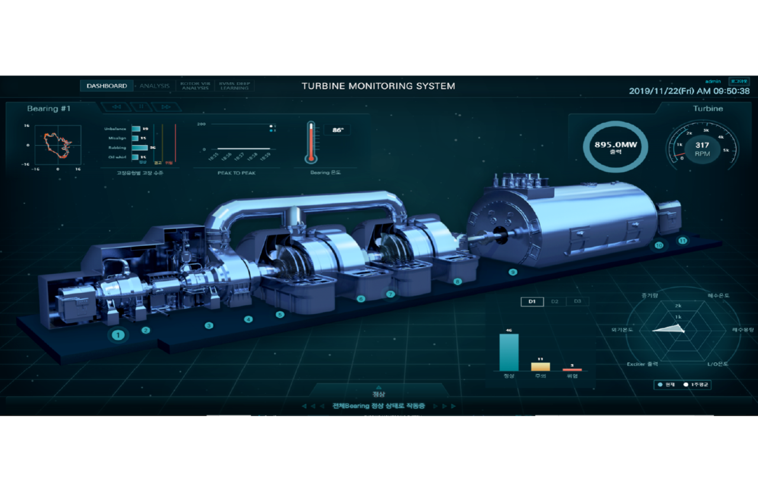Toggle the X series legend in Peak to Peak
The width and height of the screenshot is (758, 492).
point(272,130)
